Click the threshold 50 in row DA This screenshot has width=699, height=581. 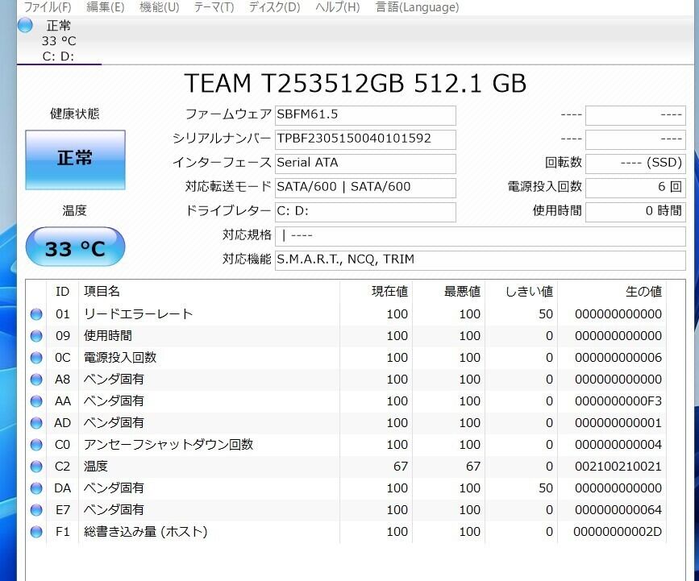[x=546, y=488]
